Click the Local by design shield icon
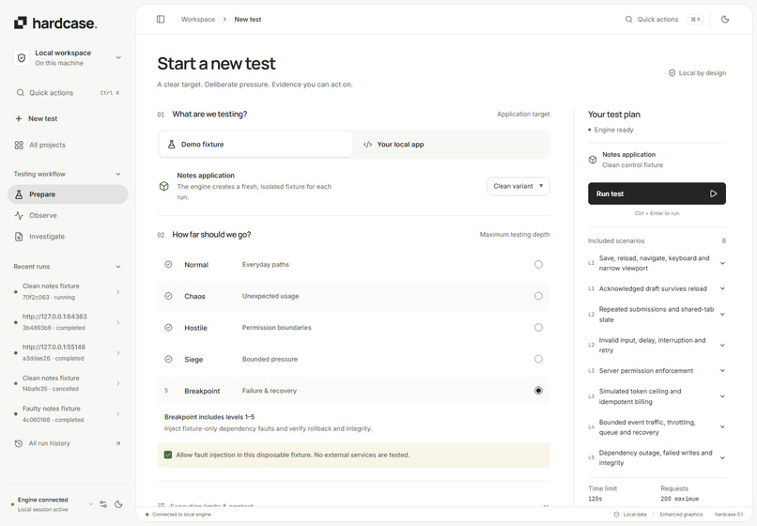This screenshot has width=757, height=526. (672, 73)
